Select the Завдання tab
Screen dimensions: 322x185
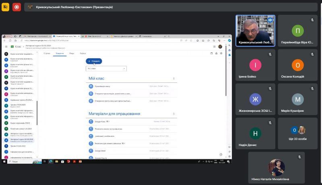pos(60,53)
